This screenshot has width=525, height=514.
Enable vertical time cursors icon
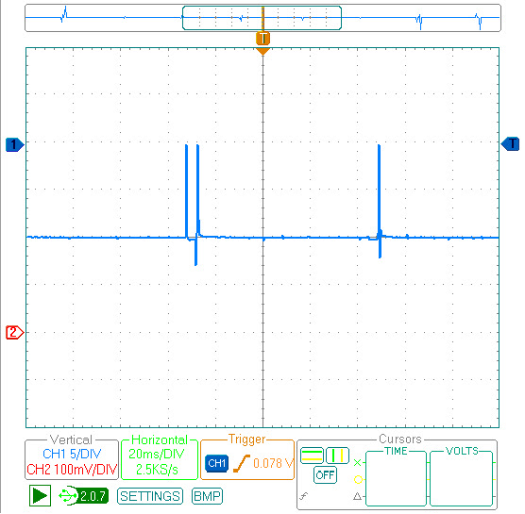pyautogui.click(x=337, y=456)
